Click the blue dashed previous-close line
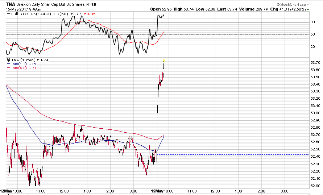323x195 pixels. pyautogui.click(x=233, y=154)
